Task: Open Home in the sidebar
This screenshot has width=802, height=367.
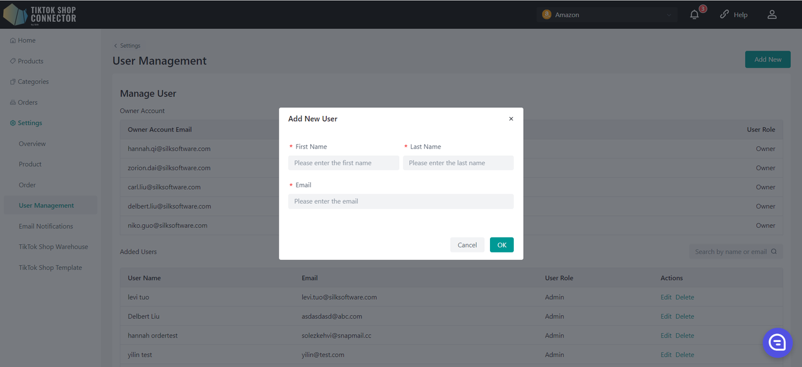Action: [26, 41]
